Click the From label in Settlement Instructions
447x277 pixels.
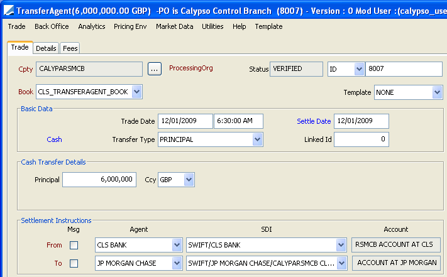pyautogui.click(x=54, y=245)
